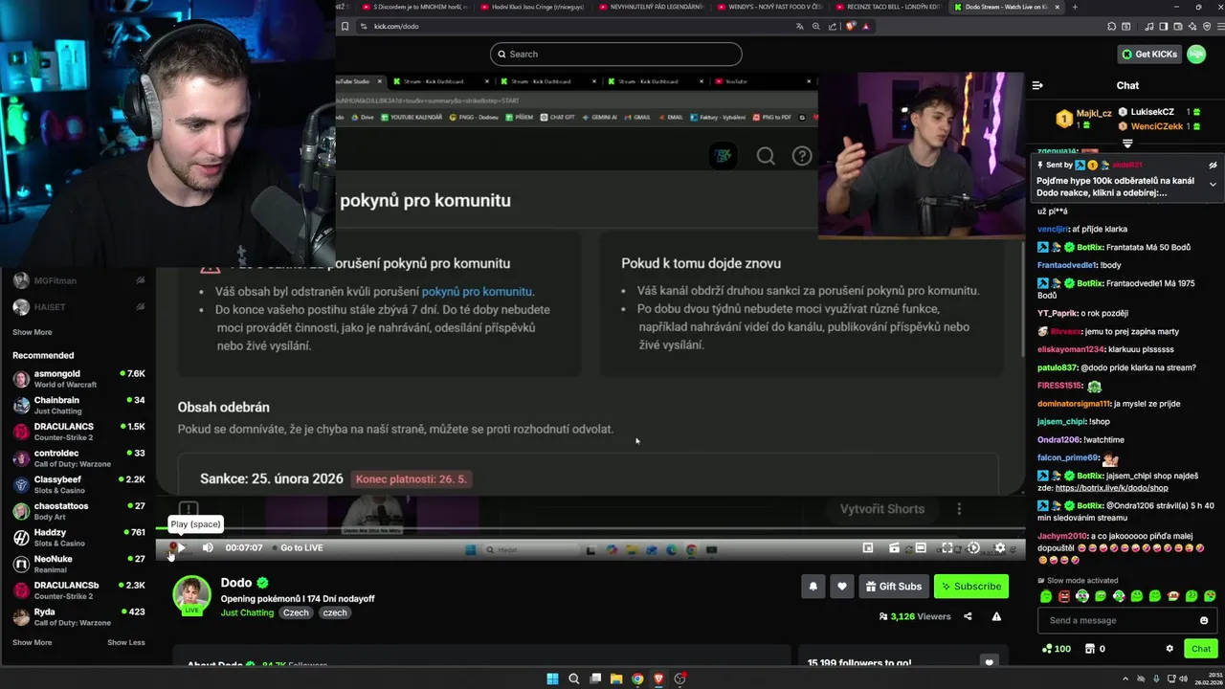Subscribe to Dodo's channel
Screen dimensions: 1225x689
click(970, 587)
